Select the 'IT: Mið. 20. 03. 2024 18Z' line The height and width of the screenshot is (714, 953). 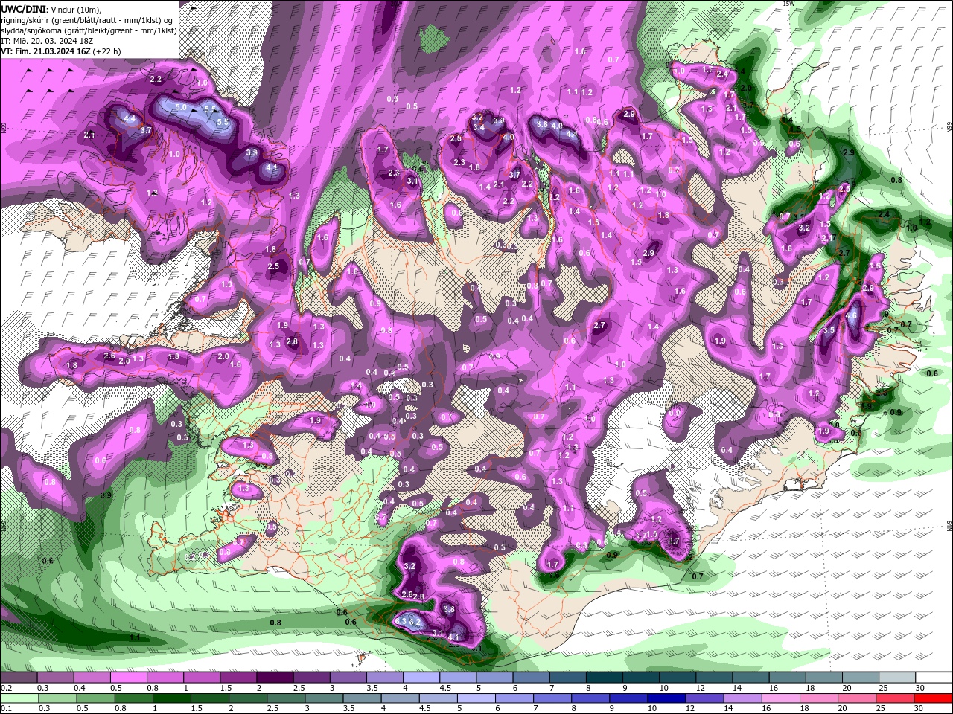[45, 41]
